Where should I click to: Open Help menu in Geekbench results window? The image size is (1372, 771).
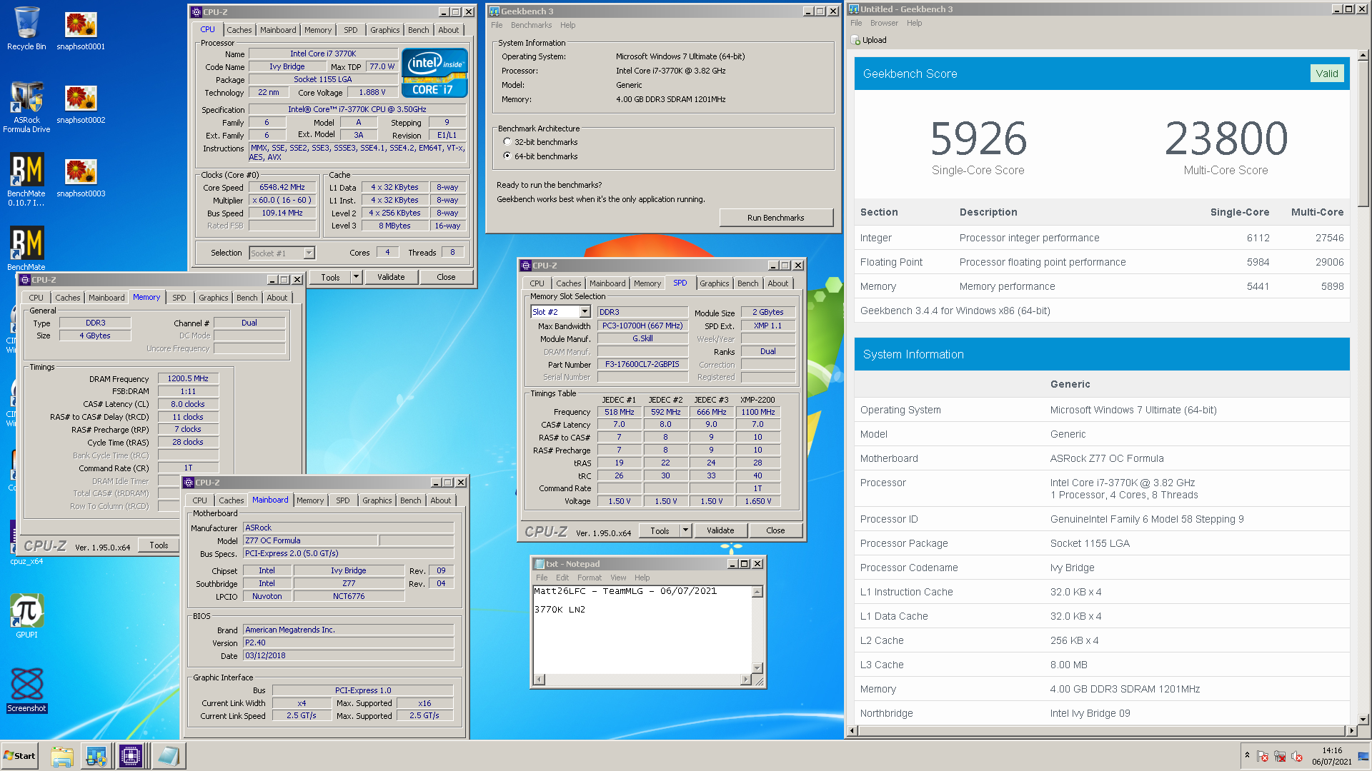pos(914,23)
